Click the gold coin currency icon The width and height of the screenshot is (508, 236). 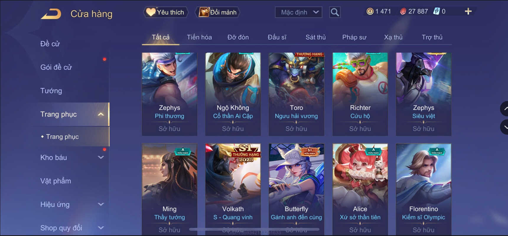(x=370, y=12)
